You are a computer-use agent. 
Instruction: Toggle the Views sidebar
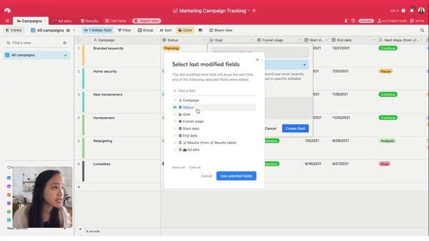click(x=13, y=30)
